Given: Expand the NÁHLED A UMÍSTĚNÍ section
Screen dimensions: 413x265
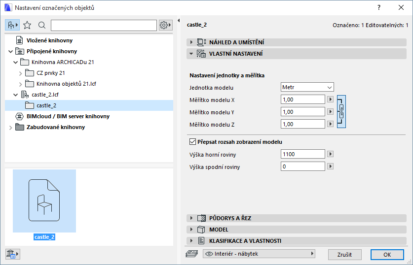Looking at the screenshot, I should 191,42.
